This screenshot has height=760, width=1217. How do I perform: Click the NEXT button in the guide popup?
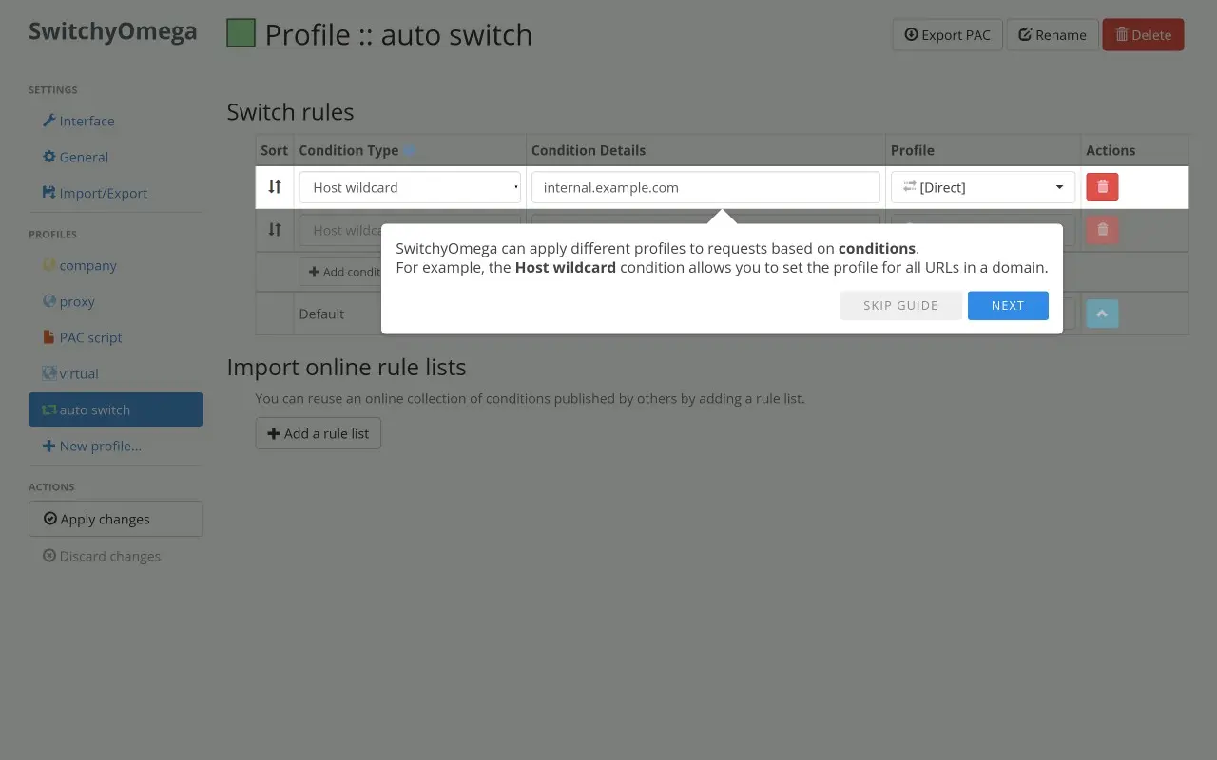[x=1008, y=305]
